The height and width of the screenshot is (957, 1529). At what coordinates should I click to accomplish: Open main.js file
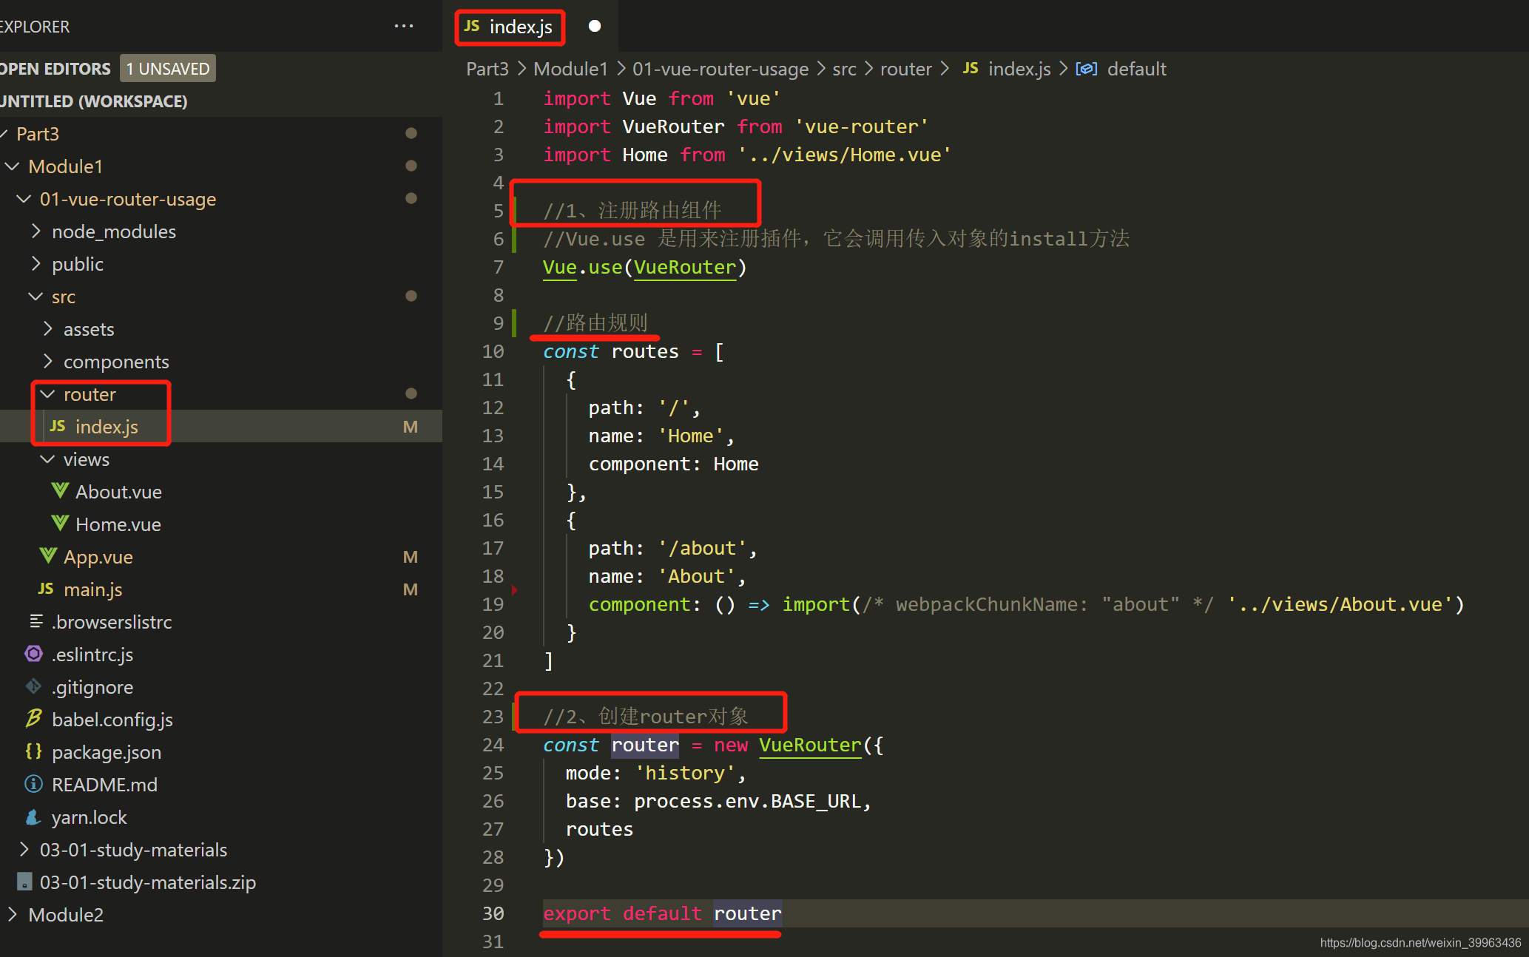click(93, 589)
